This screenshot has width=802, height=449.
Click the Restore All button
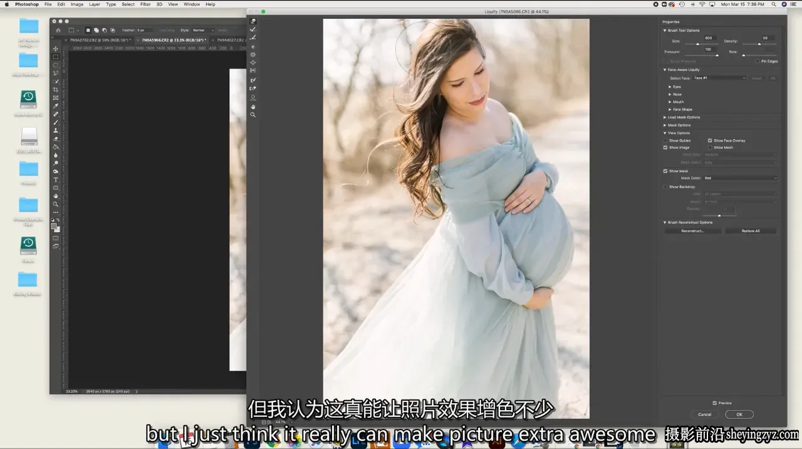(x=751, y=231)
